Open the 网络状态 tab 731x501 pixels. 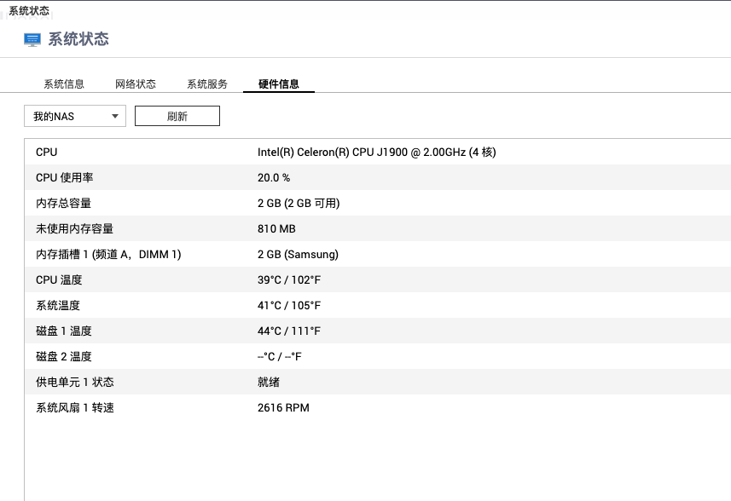pos(136,83)
